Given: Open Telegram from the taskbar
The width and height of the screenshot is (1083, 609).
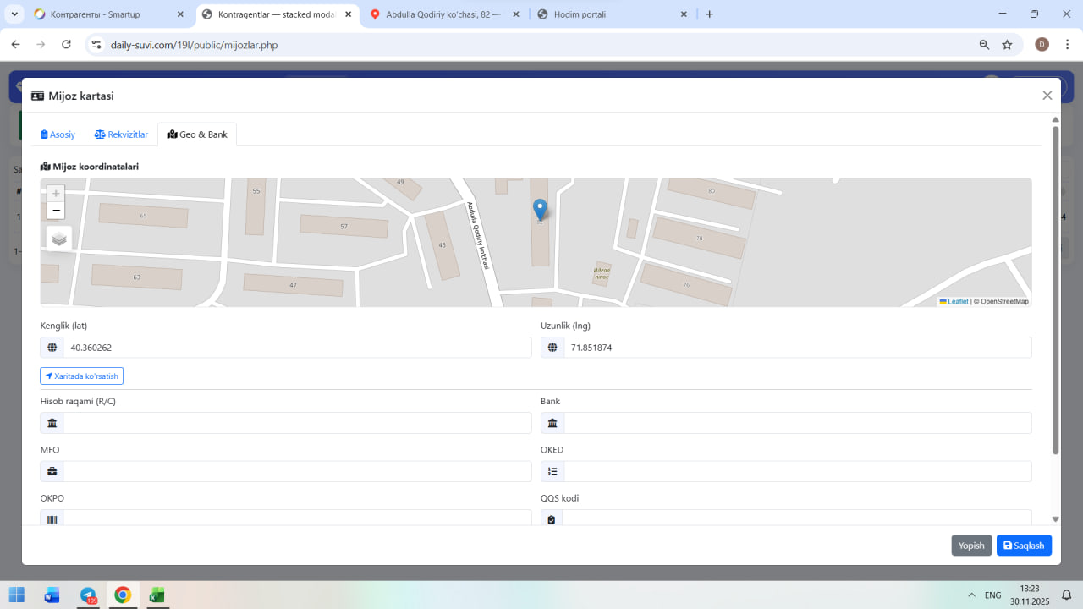Looking at the screenshot, I should (88, 595).
